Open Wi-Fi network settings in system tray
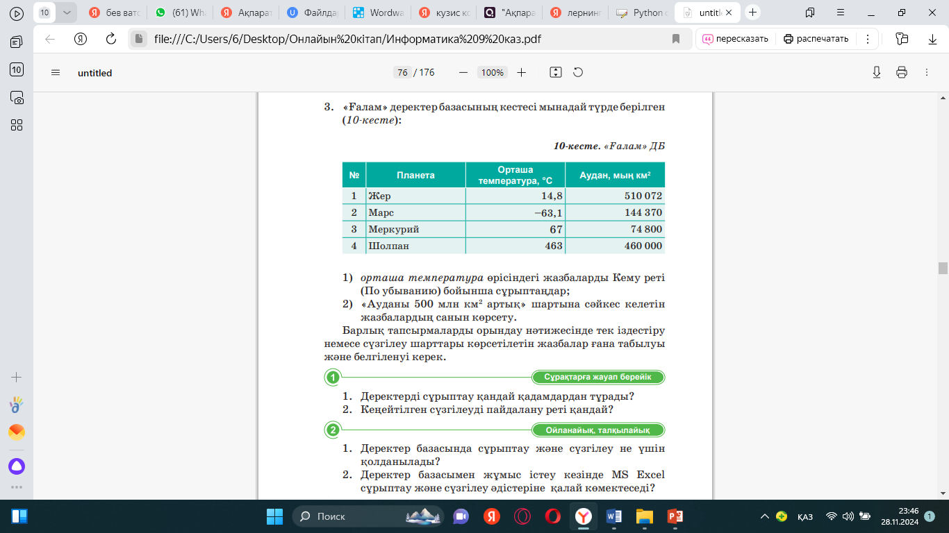Viewport: 949px width, 533px height. pyautogui.click(x=832, y=516)
